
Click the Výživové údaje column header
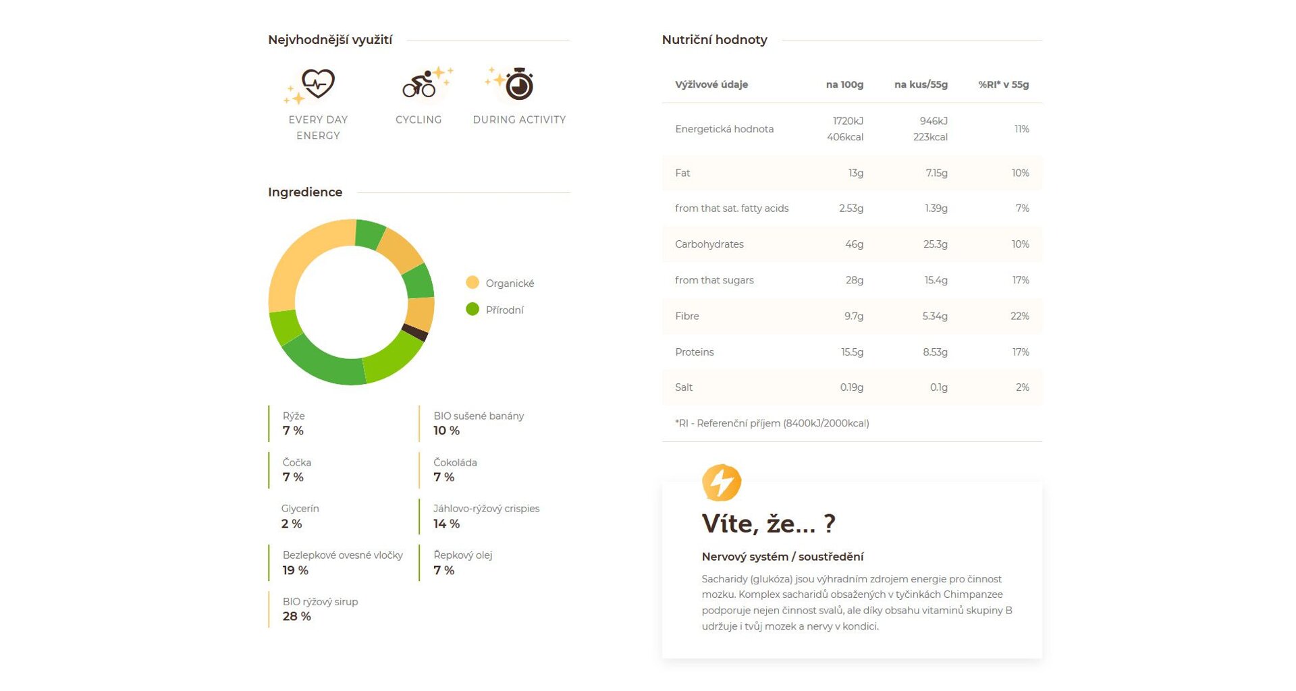[x=711, y=84]
